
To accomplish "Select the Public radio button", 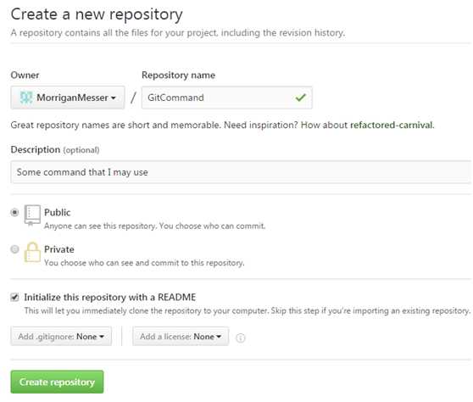I will pos(14,213).
